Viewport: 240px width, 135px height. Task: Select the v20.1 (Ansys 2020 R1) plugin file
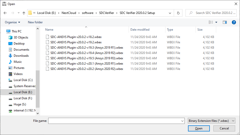click(87, 64)
